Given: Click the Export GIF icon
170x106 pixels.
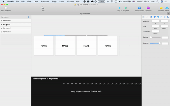Looking at the screenshot, I should (148, 8).
